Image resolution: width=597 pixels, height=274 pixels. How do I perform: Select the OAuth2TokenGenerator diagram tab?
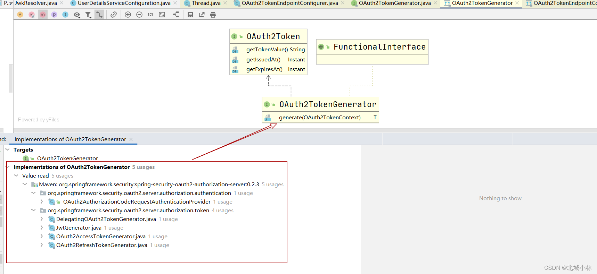click(482, 3)
